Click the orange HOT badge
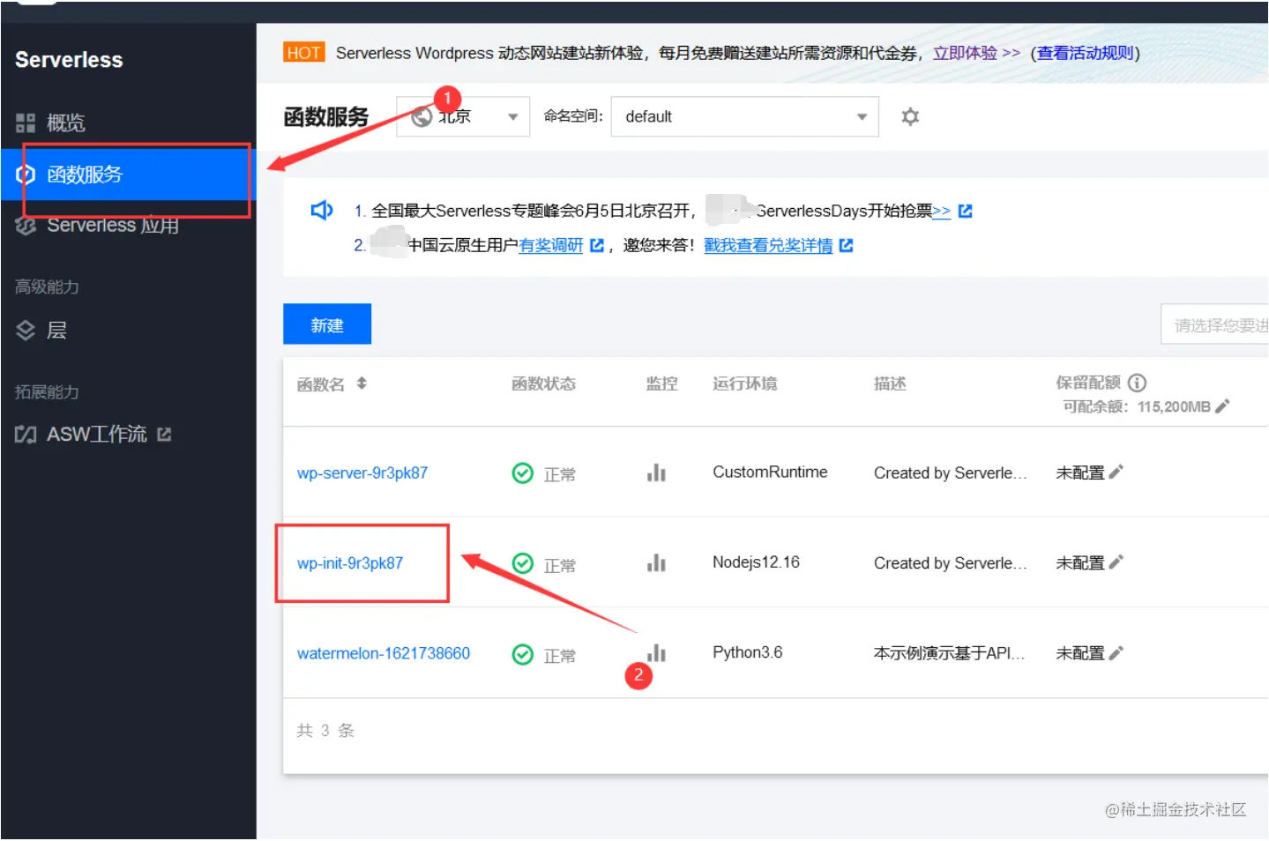 click(x=304, y=53)
